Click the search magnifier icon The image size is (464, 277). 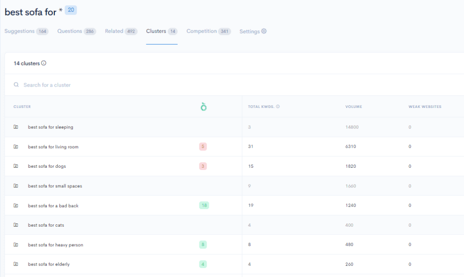[x=16, y=85]
